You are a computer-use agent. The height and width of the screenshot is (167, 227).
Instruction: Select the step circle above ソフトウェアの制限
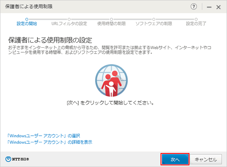coord(154,19)
